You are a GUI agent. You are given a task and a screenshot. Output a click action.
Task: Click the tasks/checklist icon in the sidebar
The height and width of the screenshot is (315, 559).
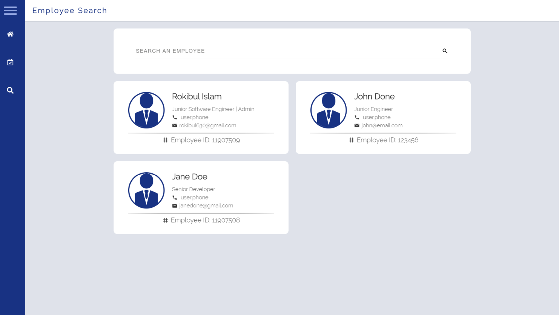tap(10, 62)
